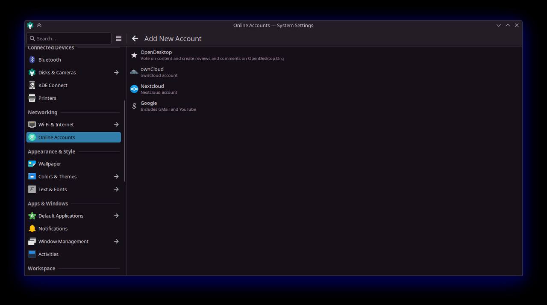Viewport: 547px width, 305px height.
Task: Click the Nextcloud logo icon
Action: coord(134,89)
